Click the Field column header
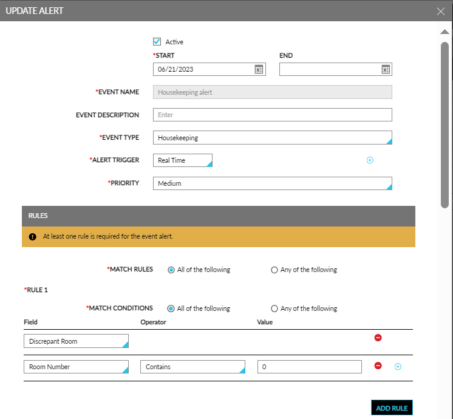The height and width of the screenshot is (419, 453). 30,322
